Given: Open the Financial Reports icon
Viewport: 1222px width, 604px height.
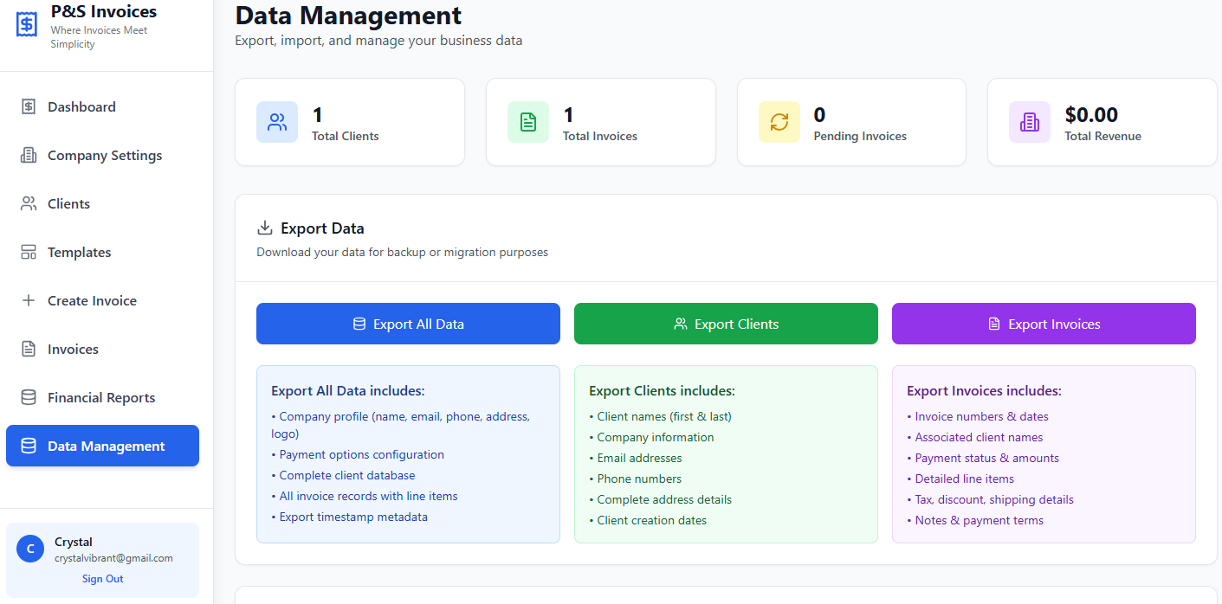Looking at the screenshot, I should (27, 397).
